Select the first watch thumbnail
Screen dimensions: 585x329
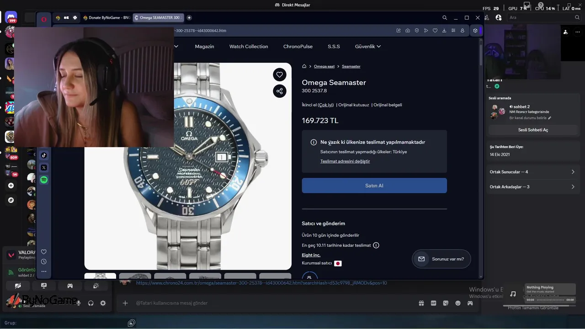tap(100, 276)
